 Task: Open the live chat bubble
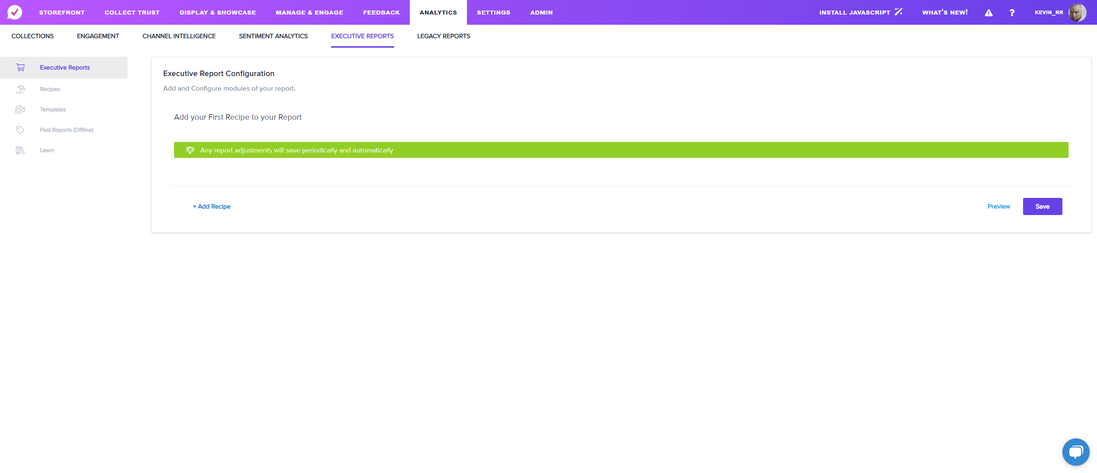tap(1076, 452)
